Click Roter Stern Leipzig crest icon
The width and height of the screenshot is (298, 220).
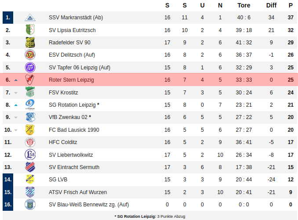(x=30, y=80)
